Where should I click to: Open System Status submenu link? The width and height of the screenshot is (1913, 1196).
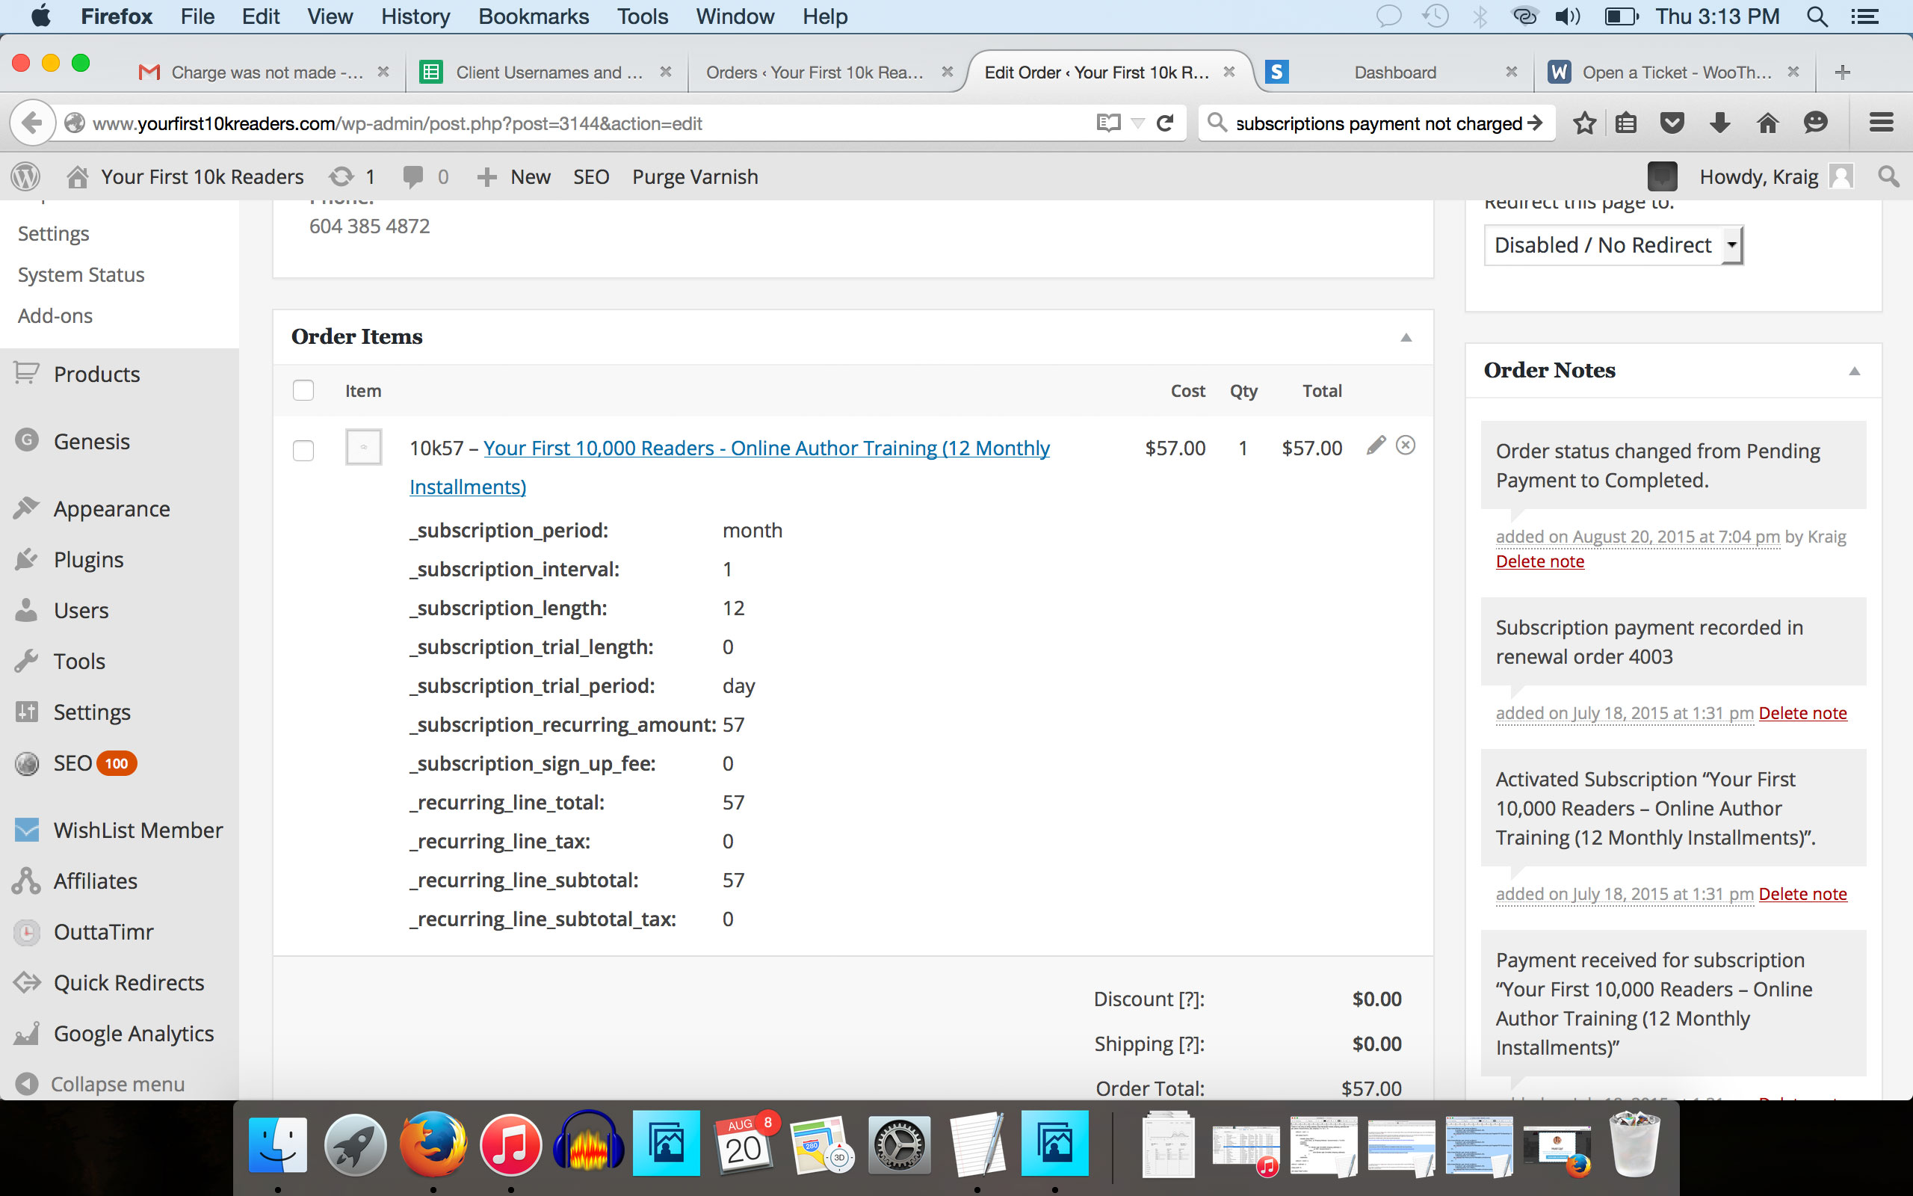pyautogui.click(x=81, y=274)
